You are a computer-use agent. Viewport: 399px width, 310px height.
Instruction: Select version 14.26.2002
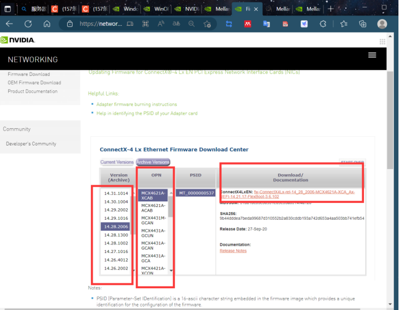tap(116, 269)
